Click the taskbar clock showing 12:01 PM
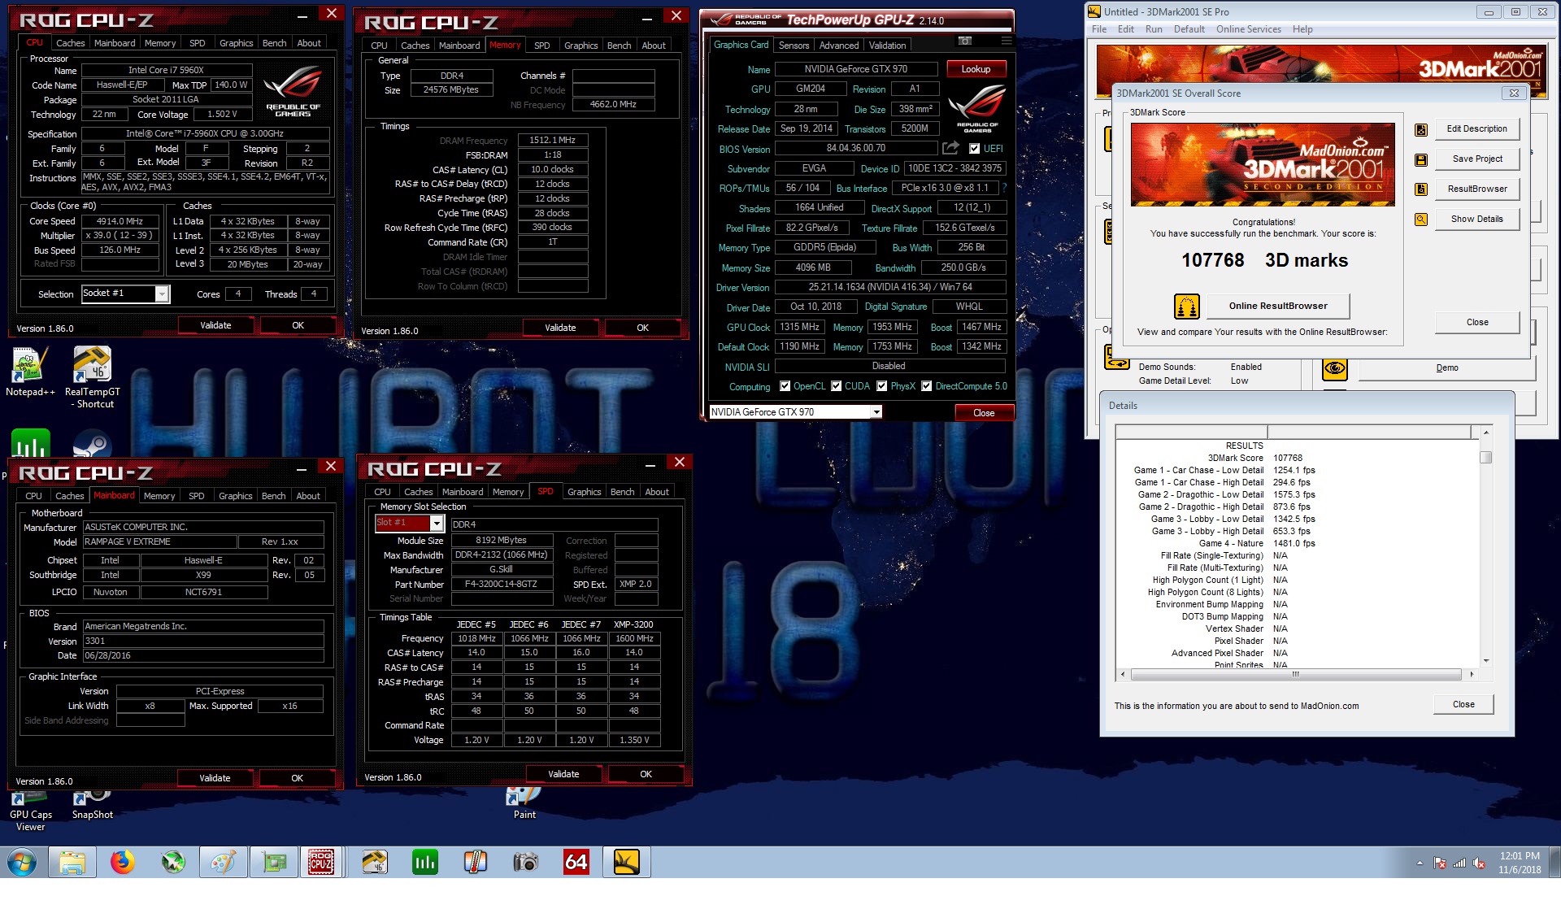 click(x=1520, y=863)
